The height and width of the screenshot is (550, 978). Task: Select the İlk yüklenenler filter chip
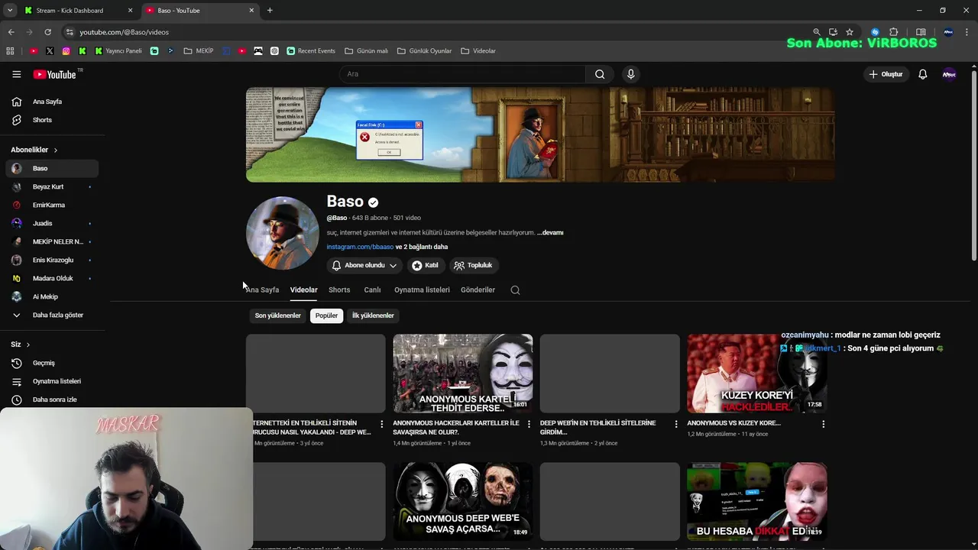(x=373, y=315)
